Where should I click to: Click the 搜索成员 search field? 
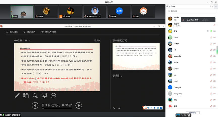click(192, 11)
